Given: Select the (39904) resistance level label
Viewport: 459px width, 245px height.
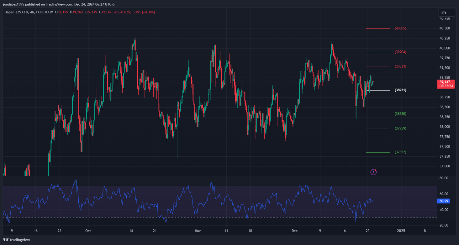Looking at the screenshot, I should click(400, 52).
